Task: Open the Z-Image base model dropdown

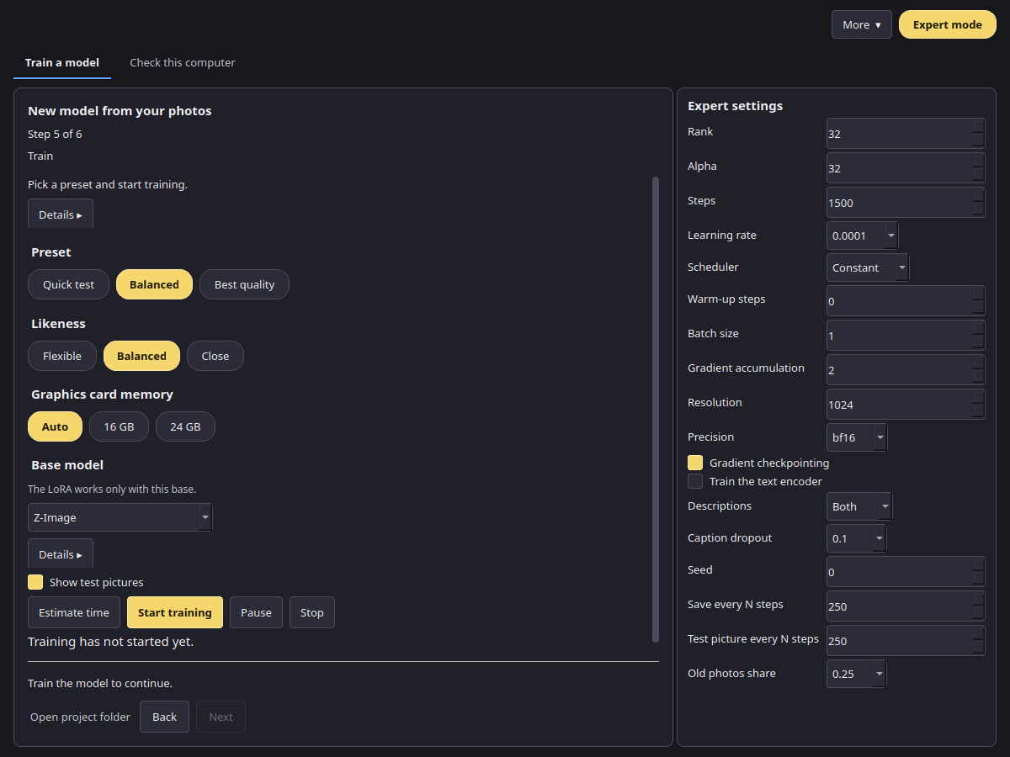Action: (x=120, y=517)
